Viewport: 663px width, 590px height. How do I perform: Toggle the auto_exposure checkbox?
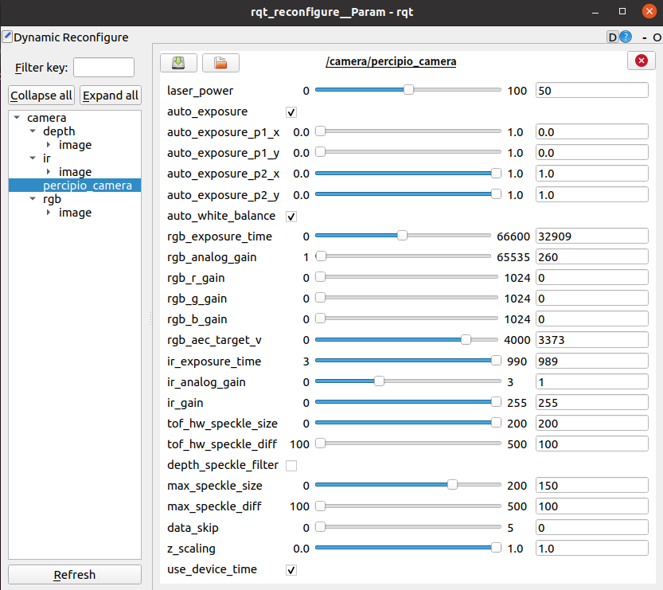[291, 112]
